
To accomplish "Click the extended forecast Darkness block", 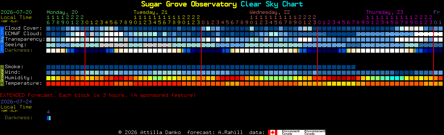I will [48, 118].
